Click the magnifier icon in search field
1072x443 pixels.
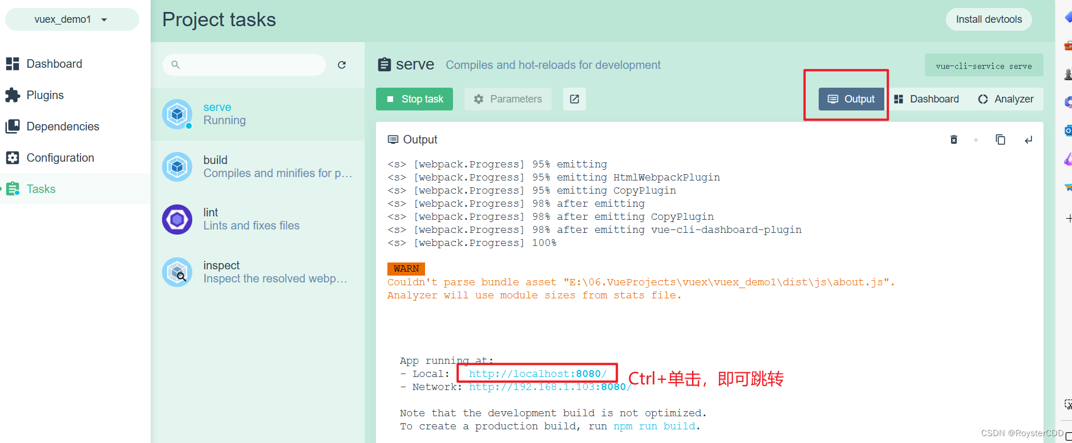click(176, 65)
